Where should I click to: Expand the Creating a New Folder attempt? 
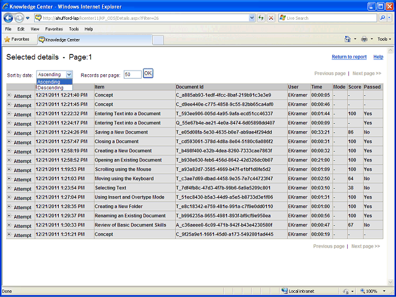click(9, 206)
